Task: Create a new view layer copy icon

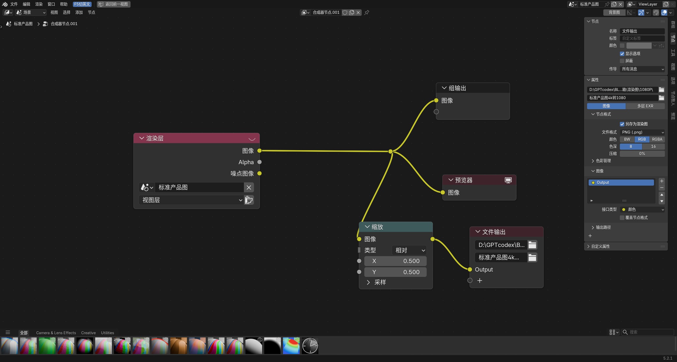Action: (666, 4)
